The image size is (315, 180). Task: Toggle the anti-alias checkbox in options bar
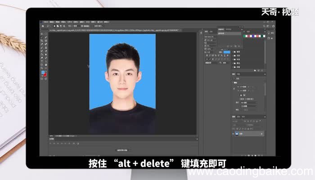[82, 26]
